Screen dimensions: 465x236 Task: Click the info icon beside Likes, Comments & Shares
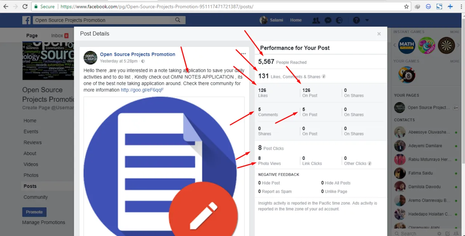click(324, 76)
